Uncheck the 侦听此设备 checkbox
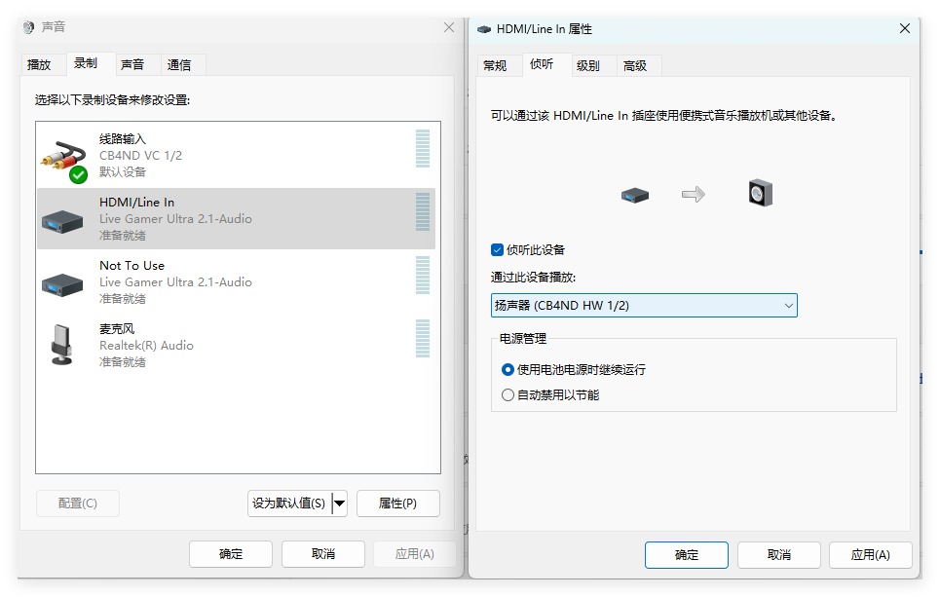The height and width of the screenshot is (597, 940). 497,250
